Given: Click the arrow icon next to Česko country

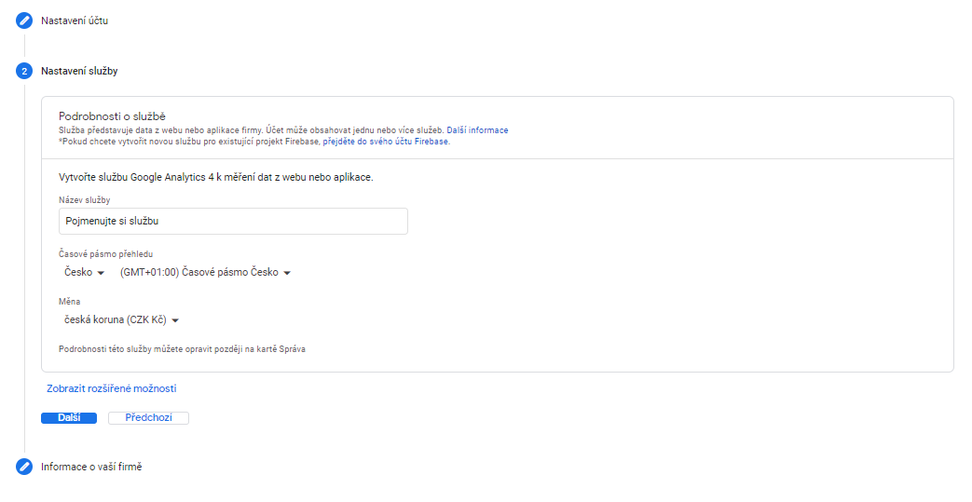Looking at the screenshot, I should coord(101,273).
